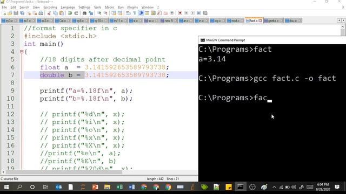Open PowerPoint from the taskbar
This screenshot has height=194, width=346.
pos(95,187)
